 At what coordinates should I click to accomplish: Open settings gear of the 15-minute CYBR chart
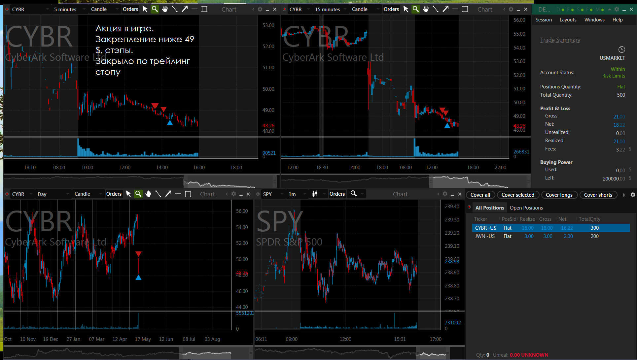(x=511, y=9)
